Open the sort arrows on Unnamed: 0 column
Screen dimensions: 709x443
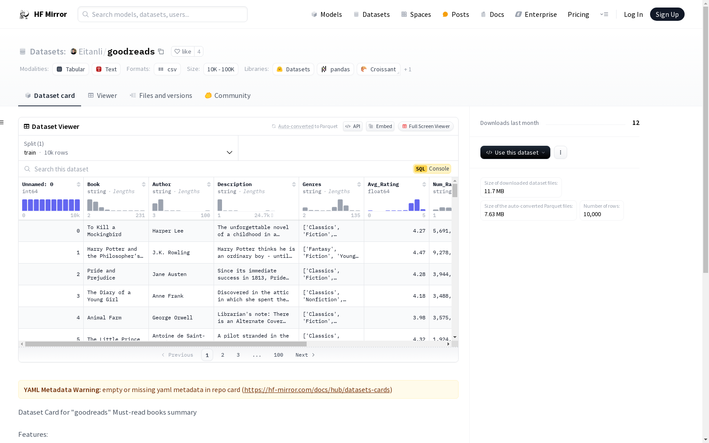coord(78,184)
